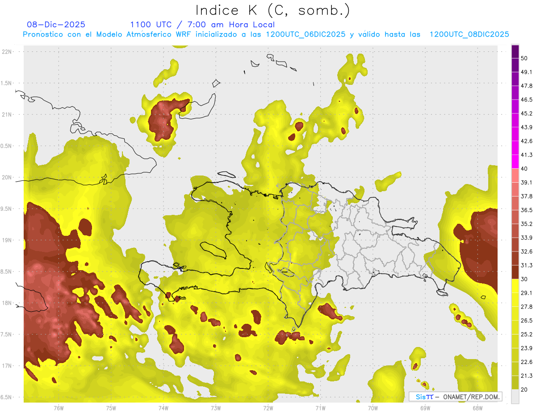536x414 pixels.
Task: Click the "74W" longitude label
Action: click(163, 408)
